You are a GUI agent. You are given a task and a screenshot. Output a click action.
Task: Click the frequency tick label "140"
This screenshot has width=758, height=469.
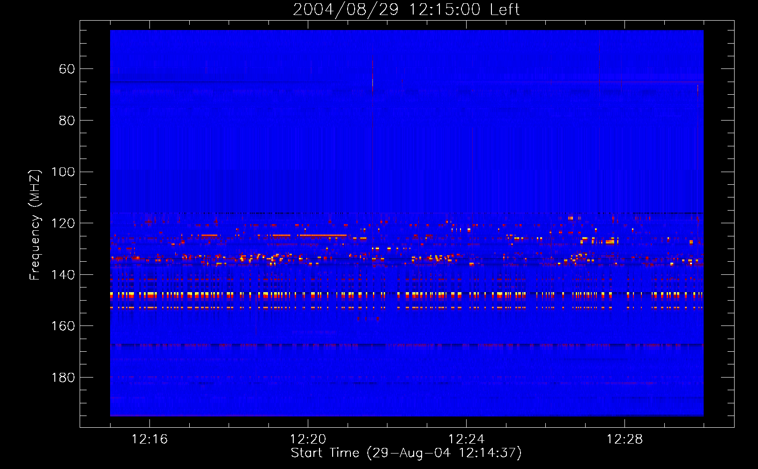pyautogui.click(x=63, y=275)
